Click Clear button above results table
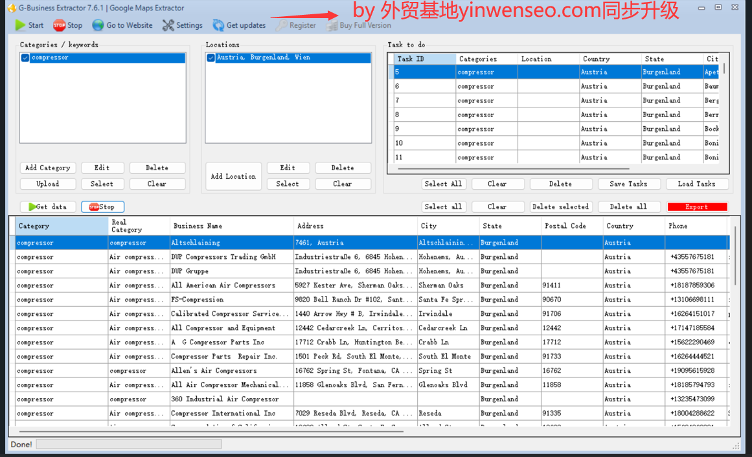The height and width of the screenshot is (457, 752). pyautogui.click(x=497, y=206)
